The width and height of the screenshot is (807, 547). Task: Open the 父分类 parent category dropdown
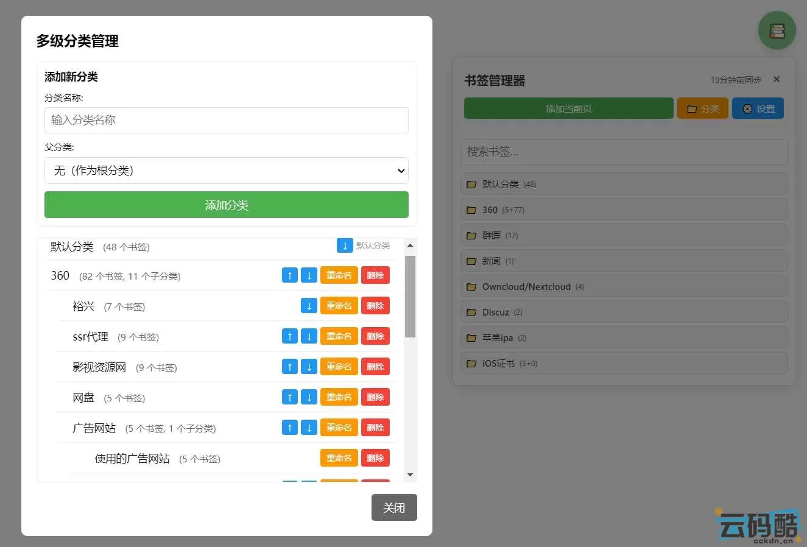click(x=226, y=171)
